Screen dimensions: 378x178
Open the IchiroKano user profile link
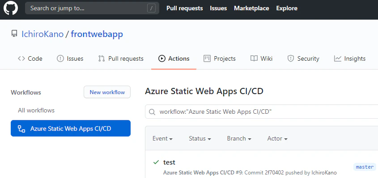click(x=42, y=34)
